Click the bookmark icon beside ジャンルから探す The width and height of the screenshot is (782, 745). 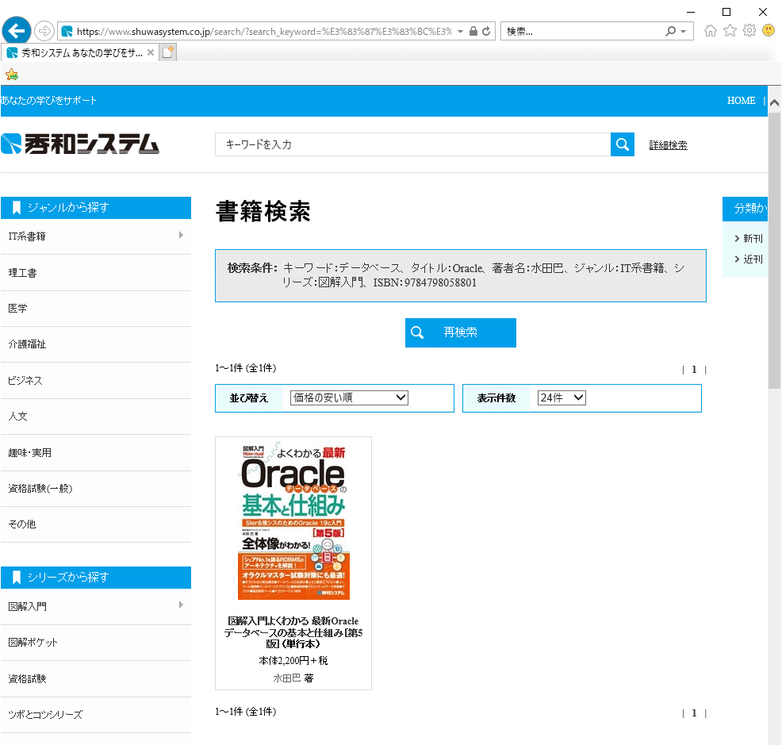tap(15, 207)
